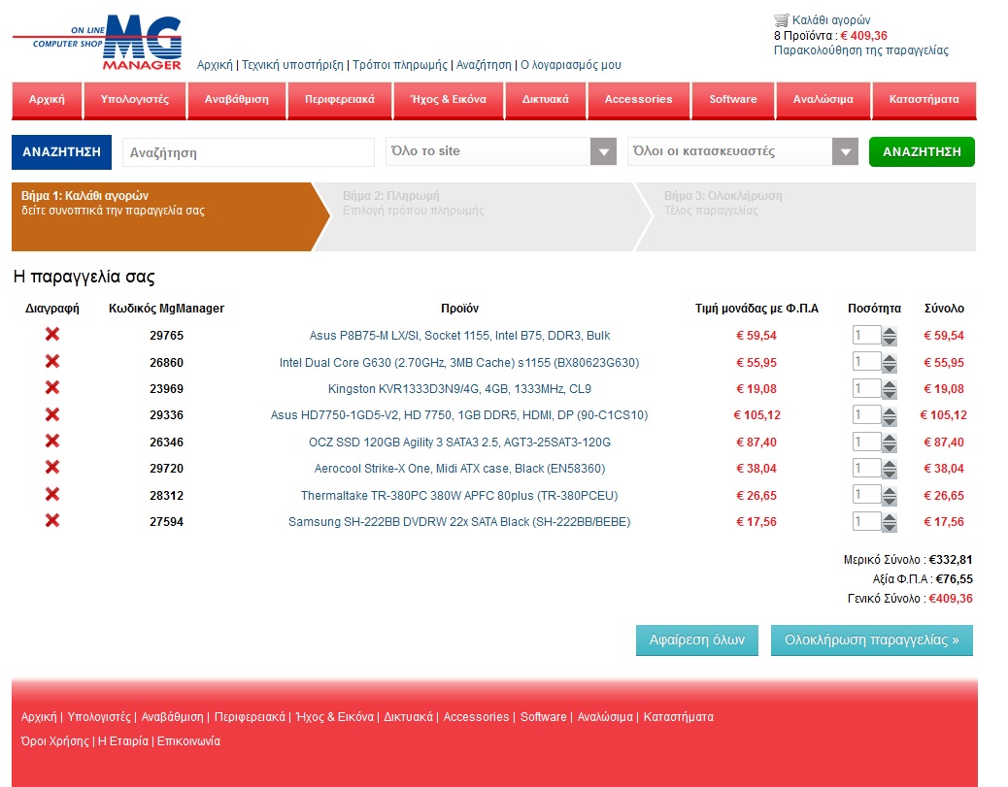Adjust quantity stepper for Aerocool case
This screenshot has height=787, width=1008.
[x=890, y=469]
